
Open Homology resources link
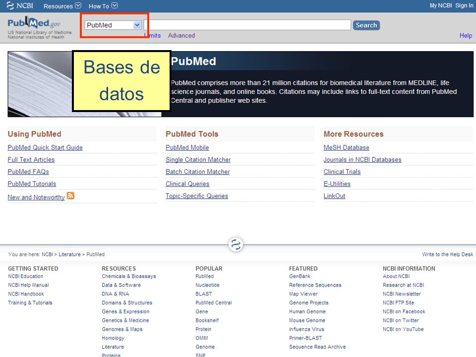[x=113, y=338]
